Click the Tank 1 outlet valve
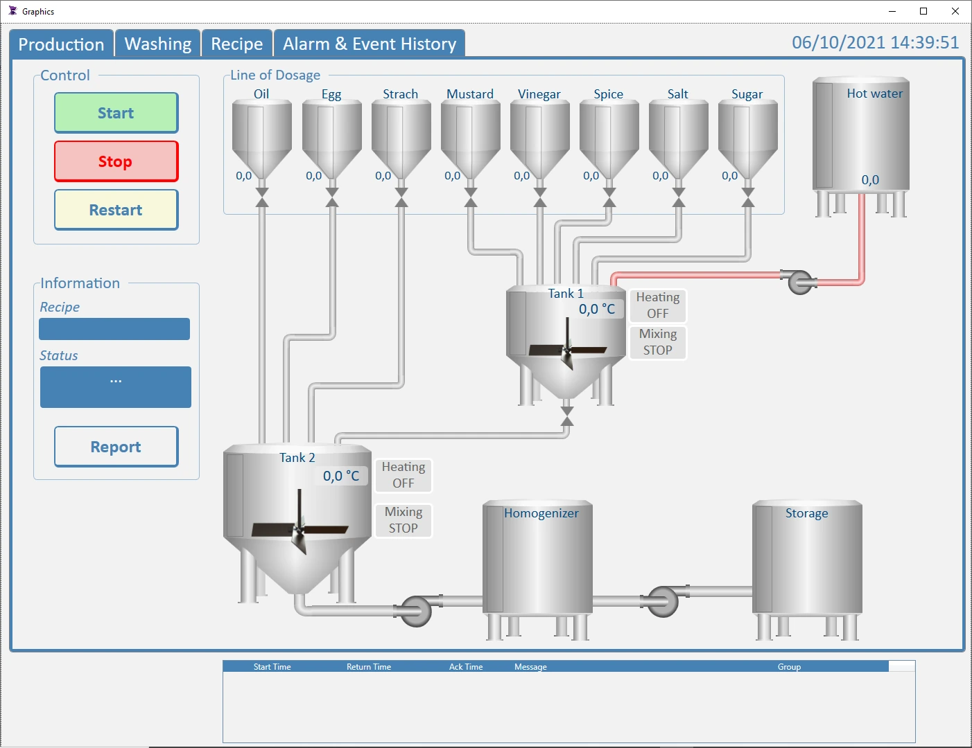 click(567, 416)
